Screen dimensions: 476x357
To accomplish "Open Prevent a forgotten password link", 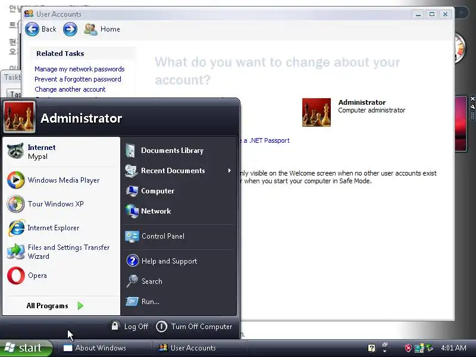I will pyautogui.click(x=78, y=79).
